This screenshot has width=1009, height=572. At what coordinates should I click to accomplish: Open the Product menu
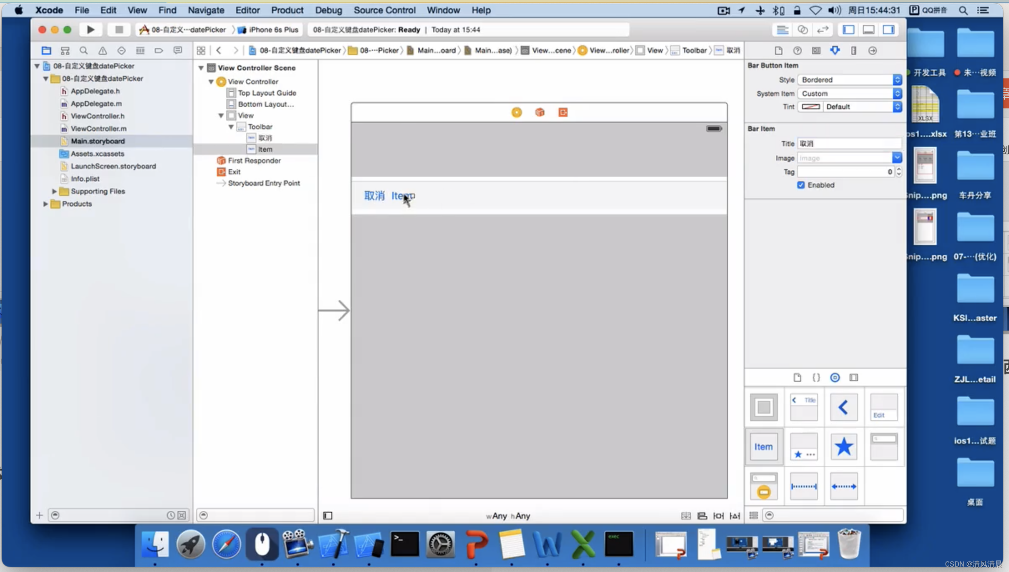287,10
